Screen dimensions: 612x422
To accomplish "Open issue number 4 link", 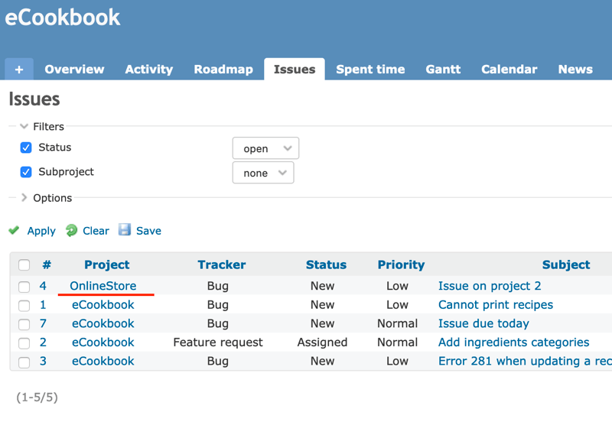I will point(43,286).
